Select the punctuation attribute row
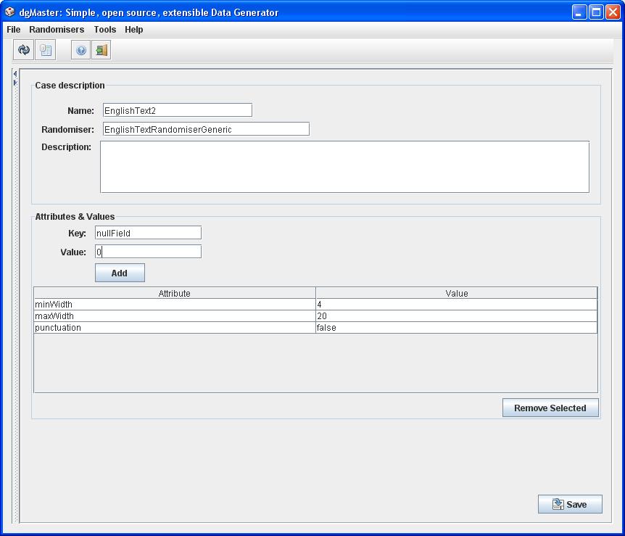 coord(174,328)
